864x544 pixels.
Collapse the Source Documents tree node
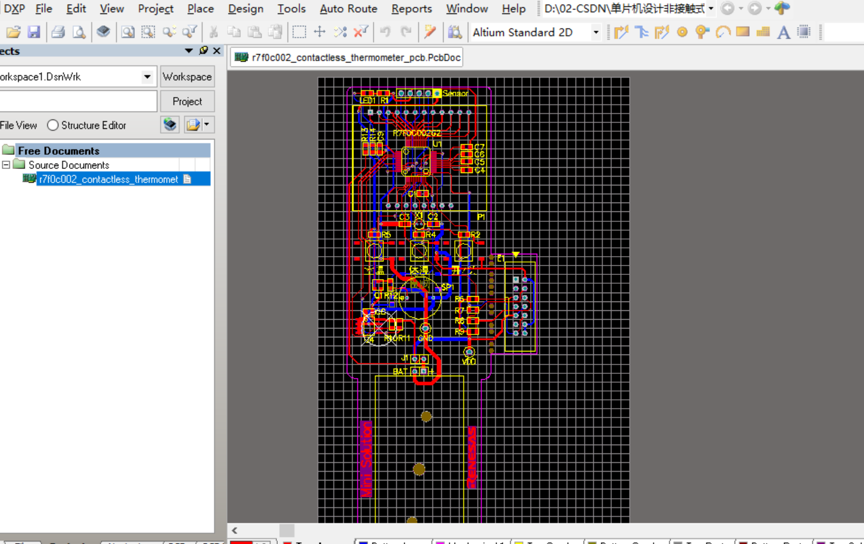coord(6,165)
